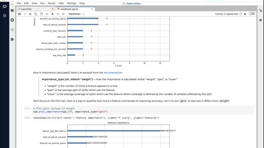Open the File menu
The width and height of the screenshot is (264, 148).
point(19,3)
